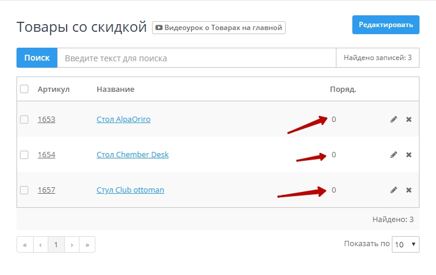This screenshot has width=436, height=275.
Task: Delete the Стол AlpaOriro row with the X icon
Action: coord(409,120)
